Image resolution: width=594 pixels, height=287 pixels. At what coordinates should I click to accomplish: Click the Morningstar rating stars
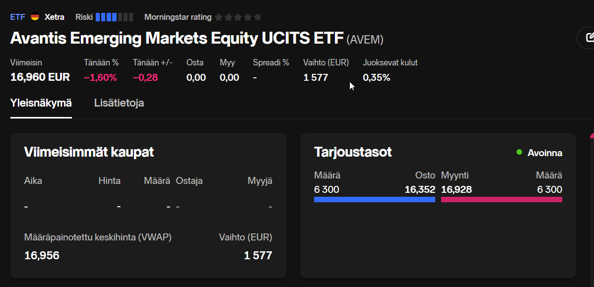238,17
